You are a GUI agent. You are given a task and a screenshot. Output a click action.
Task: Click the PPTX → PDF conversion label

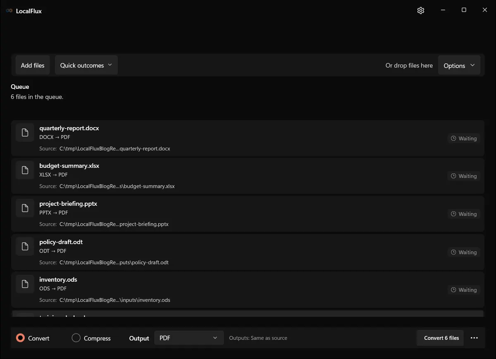click(53, 213)
